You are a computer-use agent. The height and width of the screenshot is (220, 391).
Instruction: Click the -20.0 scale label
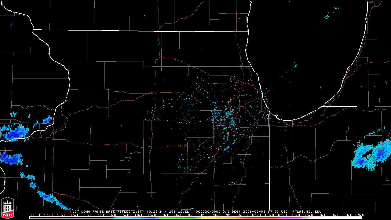click(61, 215)
